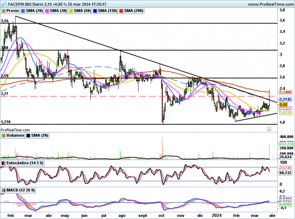Screen dimensions: 295x219
Task: Click the Volumen legend icon
Action: tap(3, 135)
